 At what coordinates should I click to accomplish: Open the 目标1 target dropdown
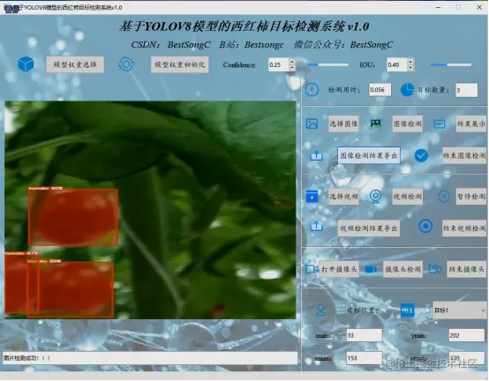click(x=459, y=310)
